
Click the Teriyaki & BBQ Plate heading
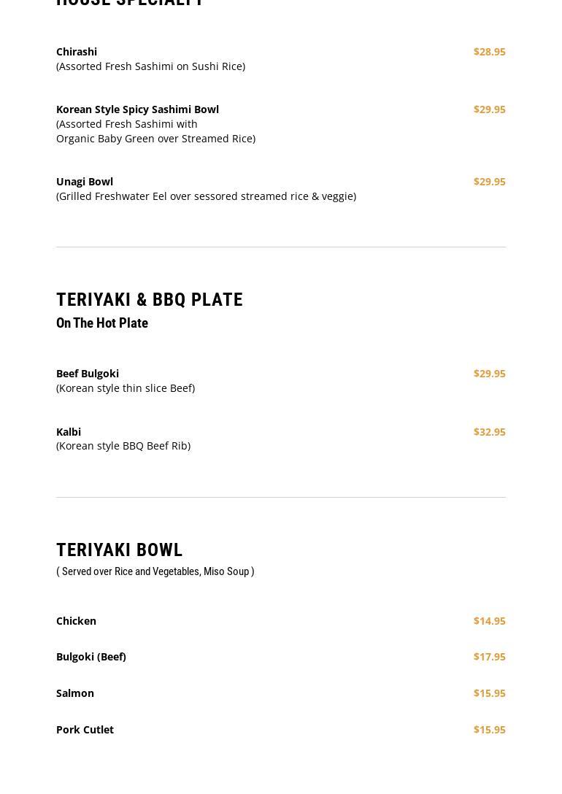[x=150, y=300]
